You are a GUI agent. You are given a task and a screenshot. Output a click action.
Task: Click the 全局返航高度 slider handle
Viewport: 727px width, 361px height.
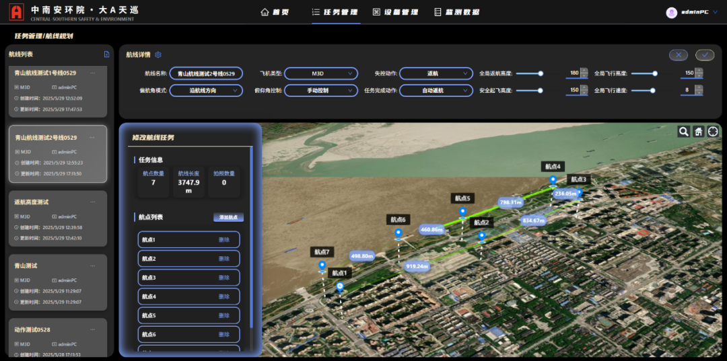click(540, 73)
